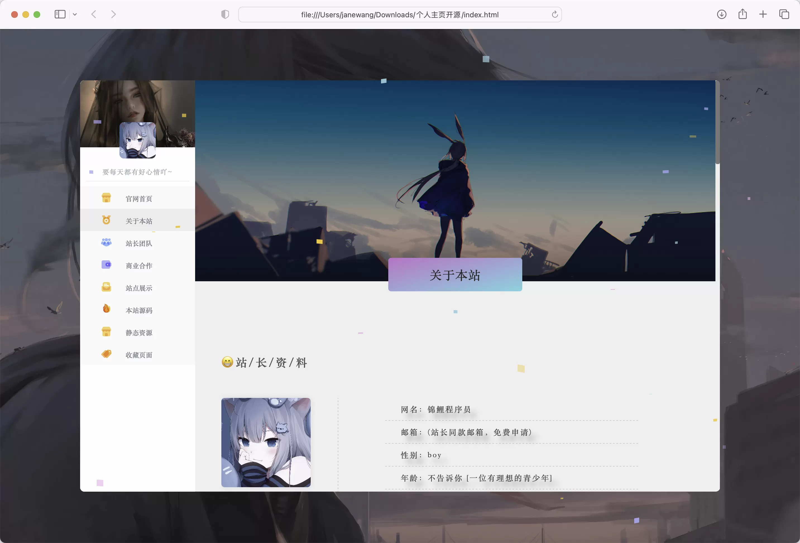The width and height of the screenshot is (800, 543).
Task: Go back with the Safari back arrow
Action: (94, 15)
